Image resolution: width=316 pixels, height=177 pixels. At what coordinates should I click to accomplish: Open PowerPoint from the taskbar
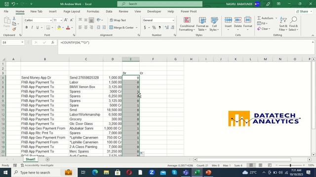(x=208, y=173)
